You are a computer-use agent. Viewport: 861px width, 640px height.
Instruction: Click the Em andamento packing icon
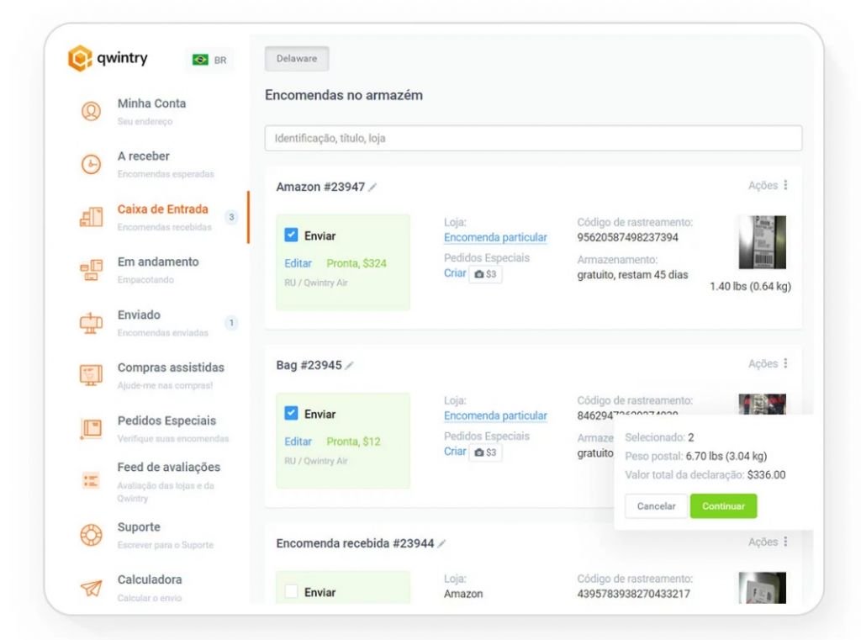(91, 270)
